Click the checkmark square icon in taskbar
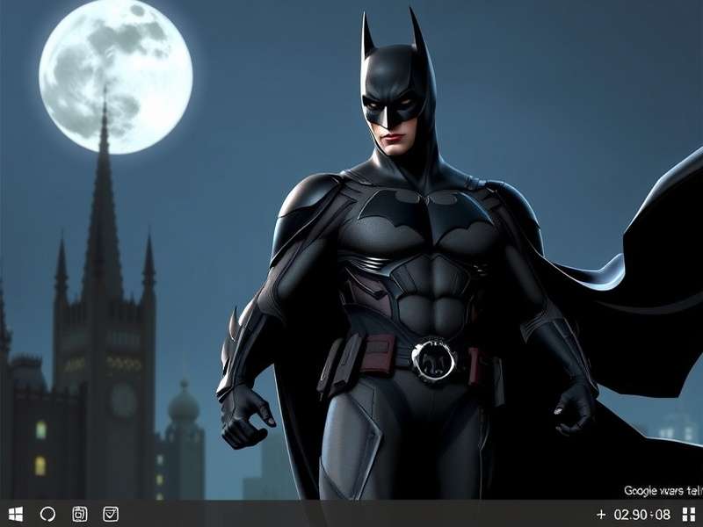Image resolution: width=703 pixels, height=527 pixels. 111,512
